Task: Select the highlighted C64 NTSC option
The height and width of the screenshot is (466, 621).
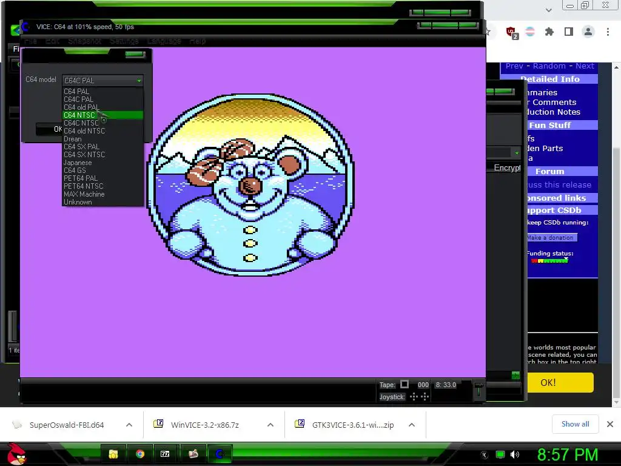Action: [x=102, y=115]
